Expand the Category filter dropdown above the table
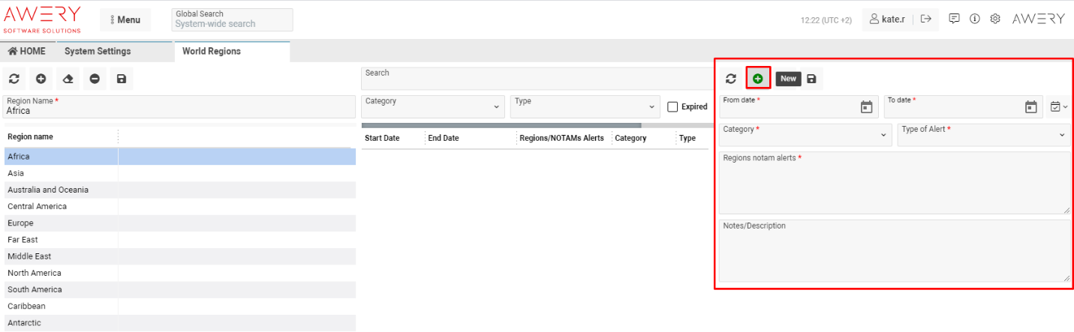Screen dimensions: 1074x332 click(433, 106)
